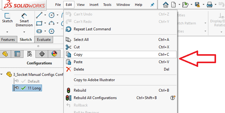Choose Rebuild from Edit menu
The width and height of the screenshot is (225, 113).
point(120,90)
